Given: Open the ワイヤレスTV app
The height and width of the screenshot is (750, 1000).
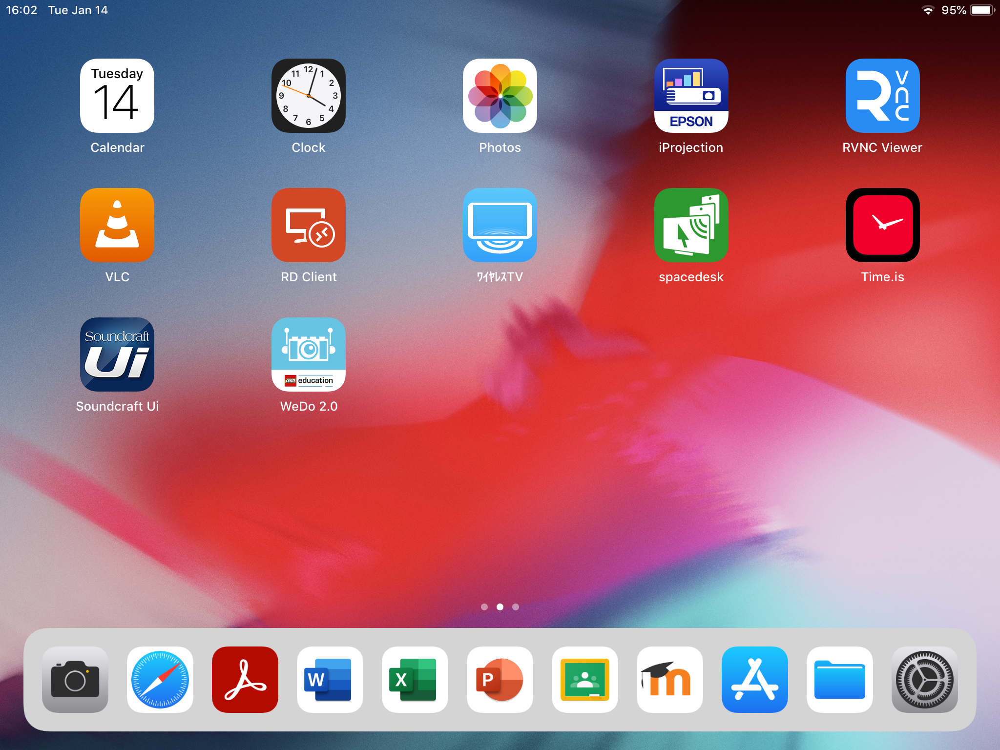Looking at the screenshot, I should coord(500,225).
